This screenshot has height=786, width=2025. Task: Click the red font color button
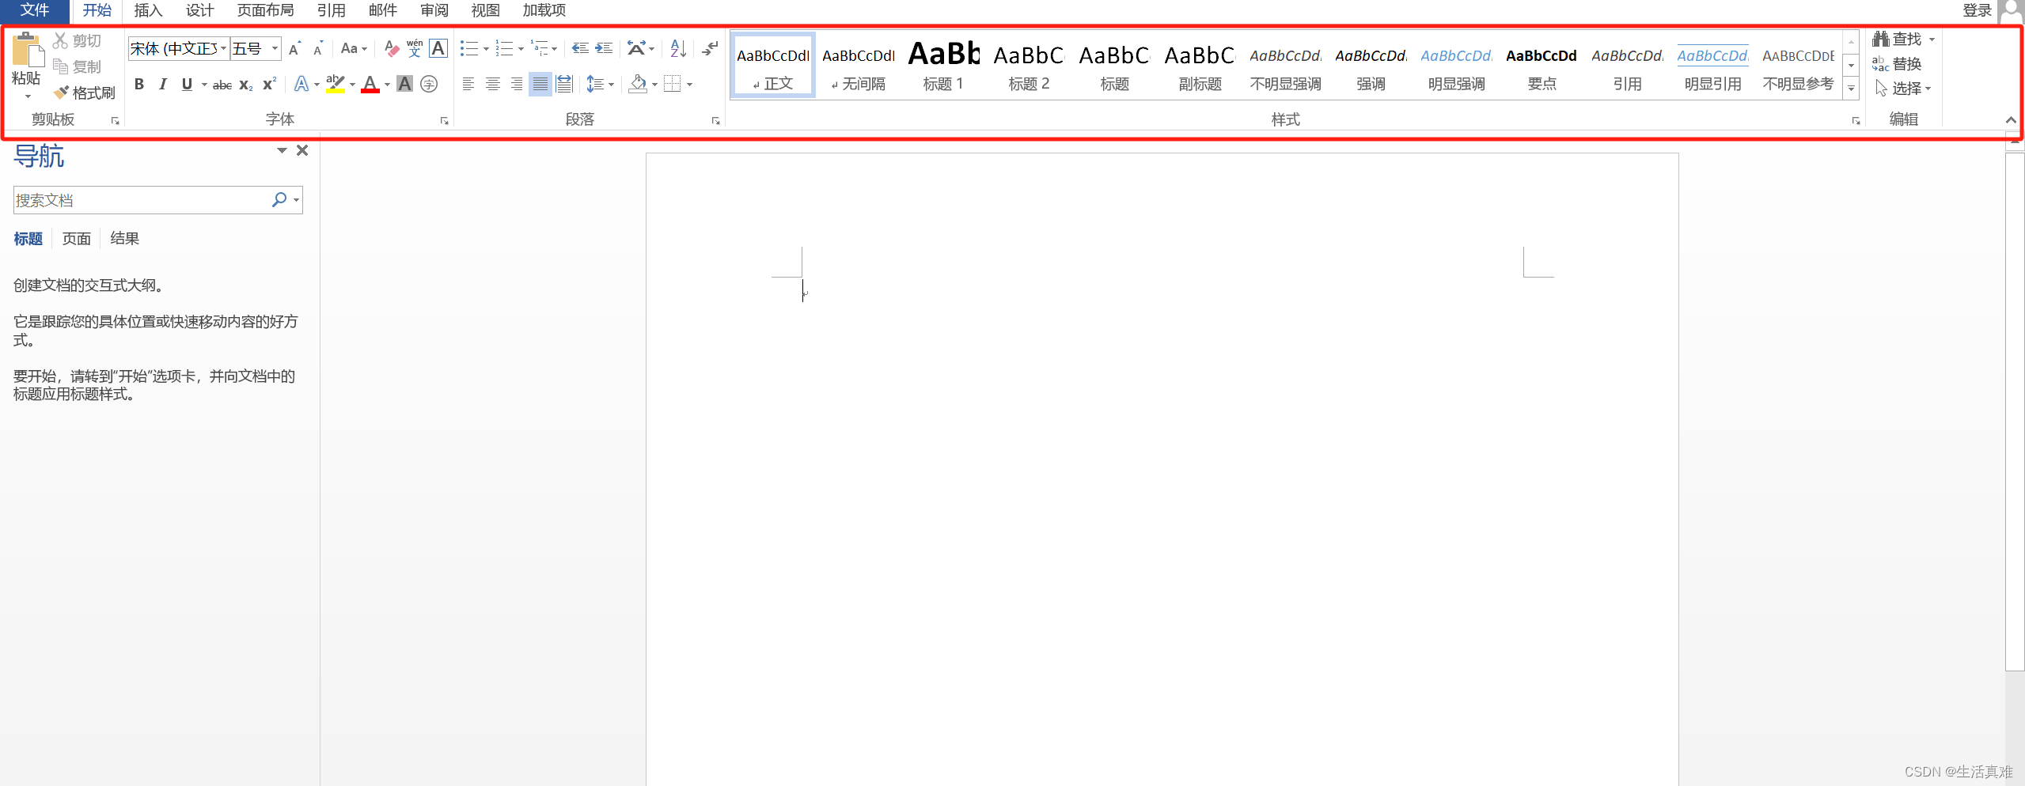point(370,84)
